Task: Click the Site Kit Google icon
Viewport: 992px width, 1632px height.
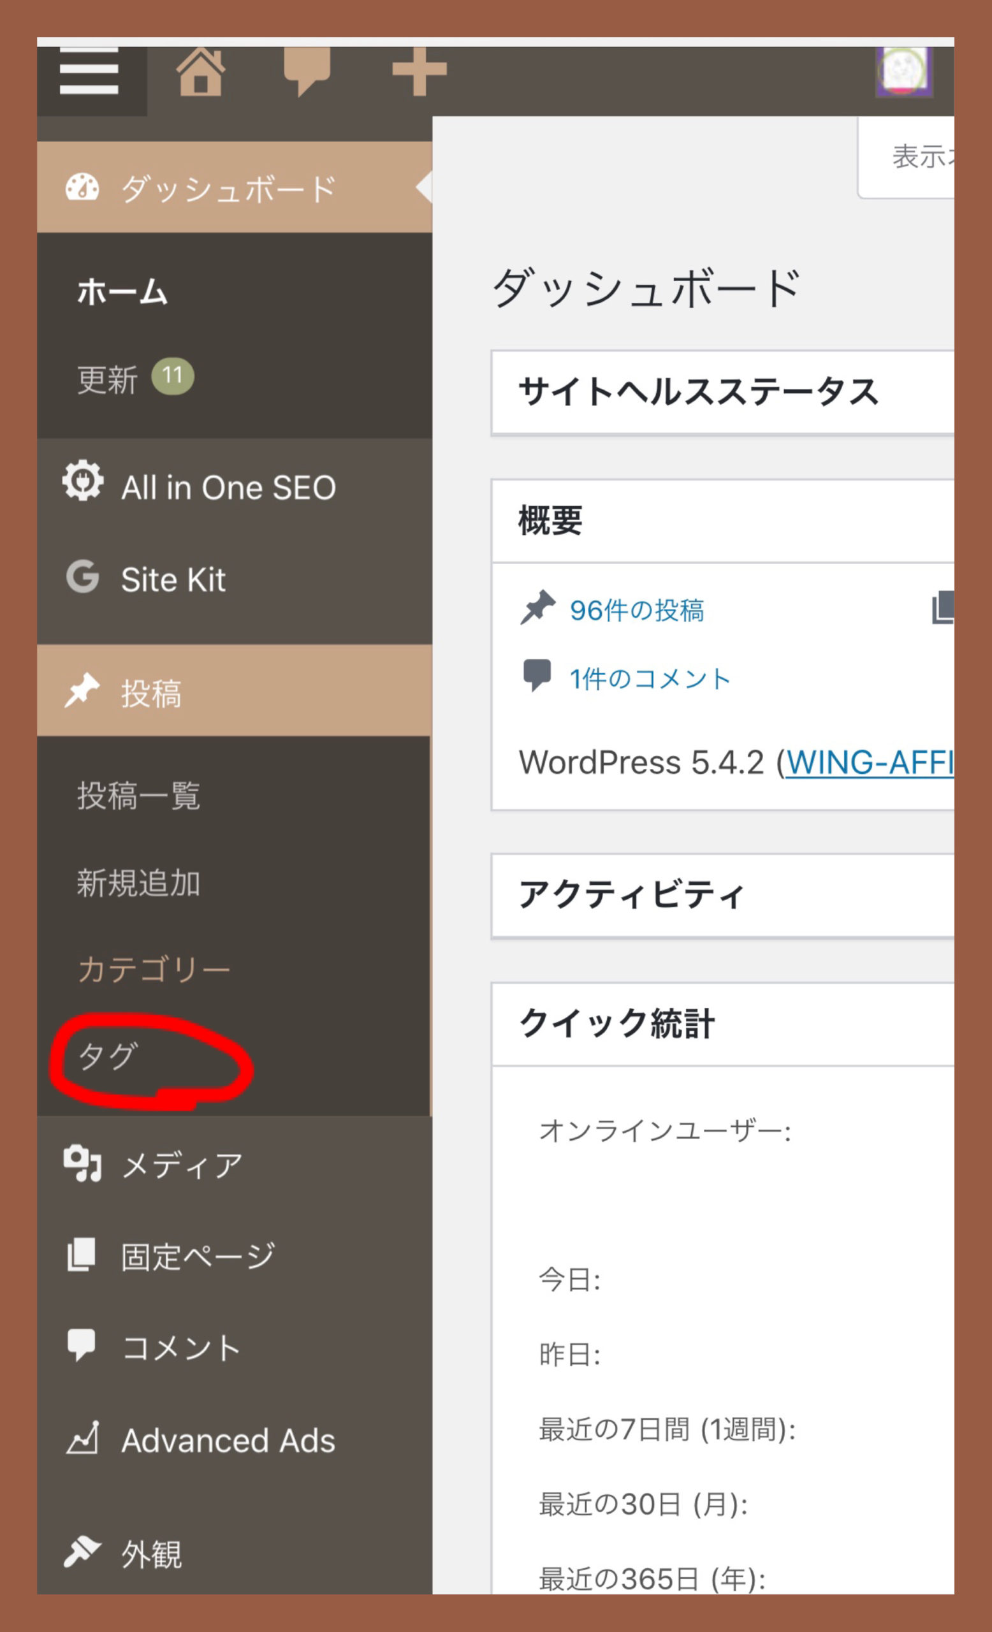Action: [83, 576]
